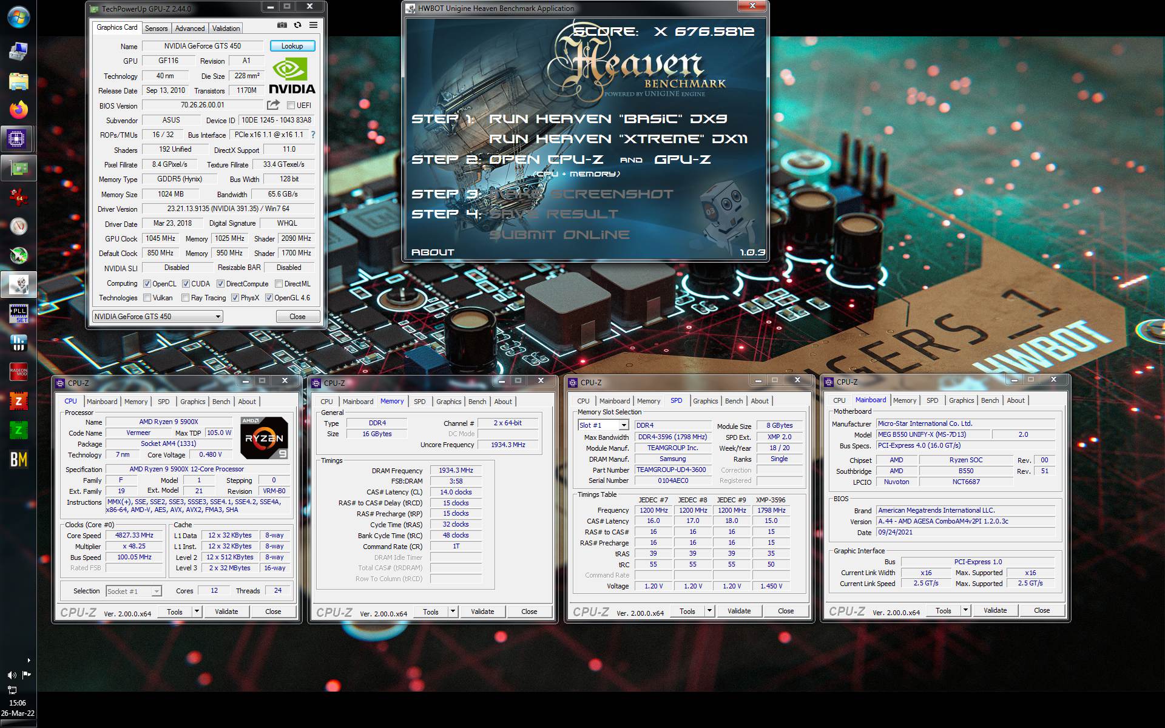Open the Validation tab in GPU-Z
The width and height of the screenshot is (1165, 728).
[226, 29]
